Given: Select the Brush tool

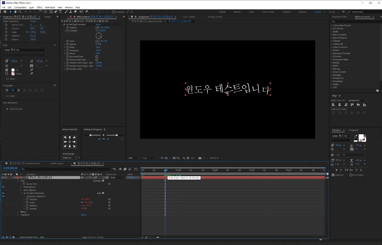Looking at the screenshot, I should click(66, 12).
